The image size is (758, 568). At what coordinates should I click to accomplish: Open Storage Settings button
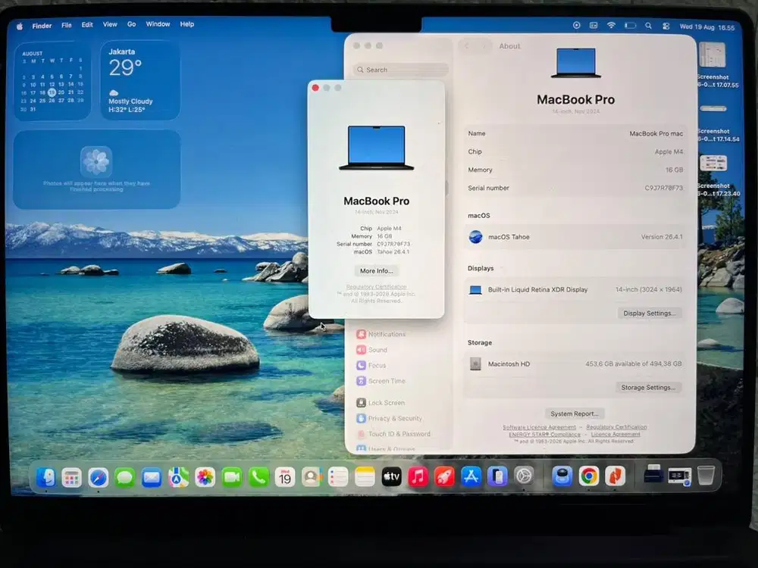648,387
